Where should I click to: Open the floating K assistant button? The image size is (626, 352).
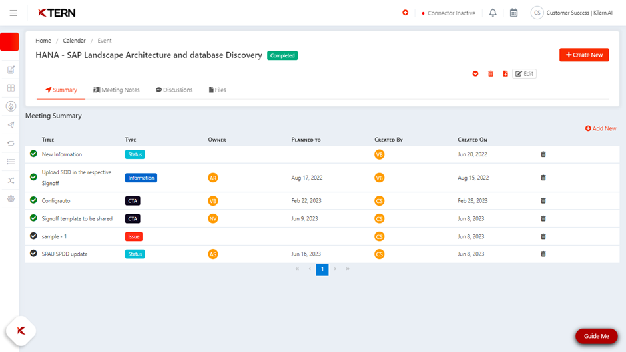pos(21,331)
